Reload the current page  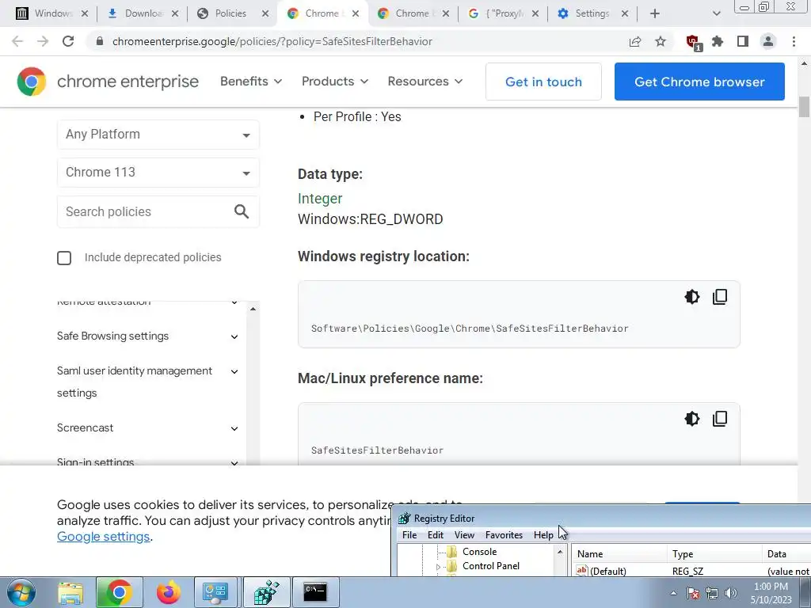click(68, 41)
